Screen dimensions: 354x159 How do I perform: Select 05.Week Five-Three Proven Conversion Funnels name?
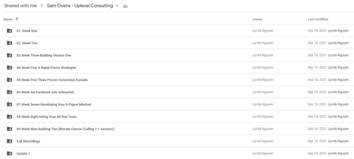click(x=52, y=80)
